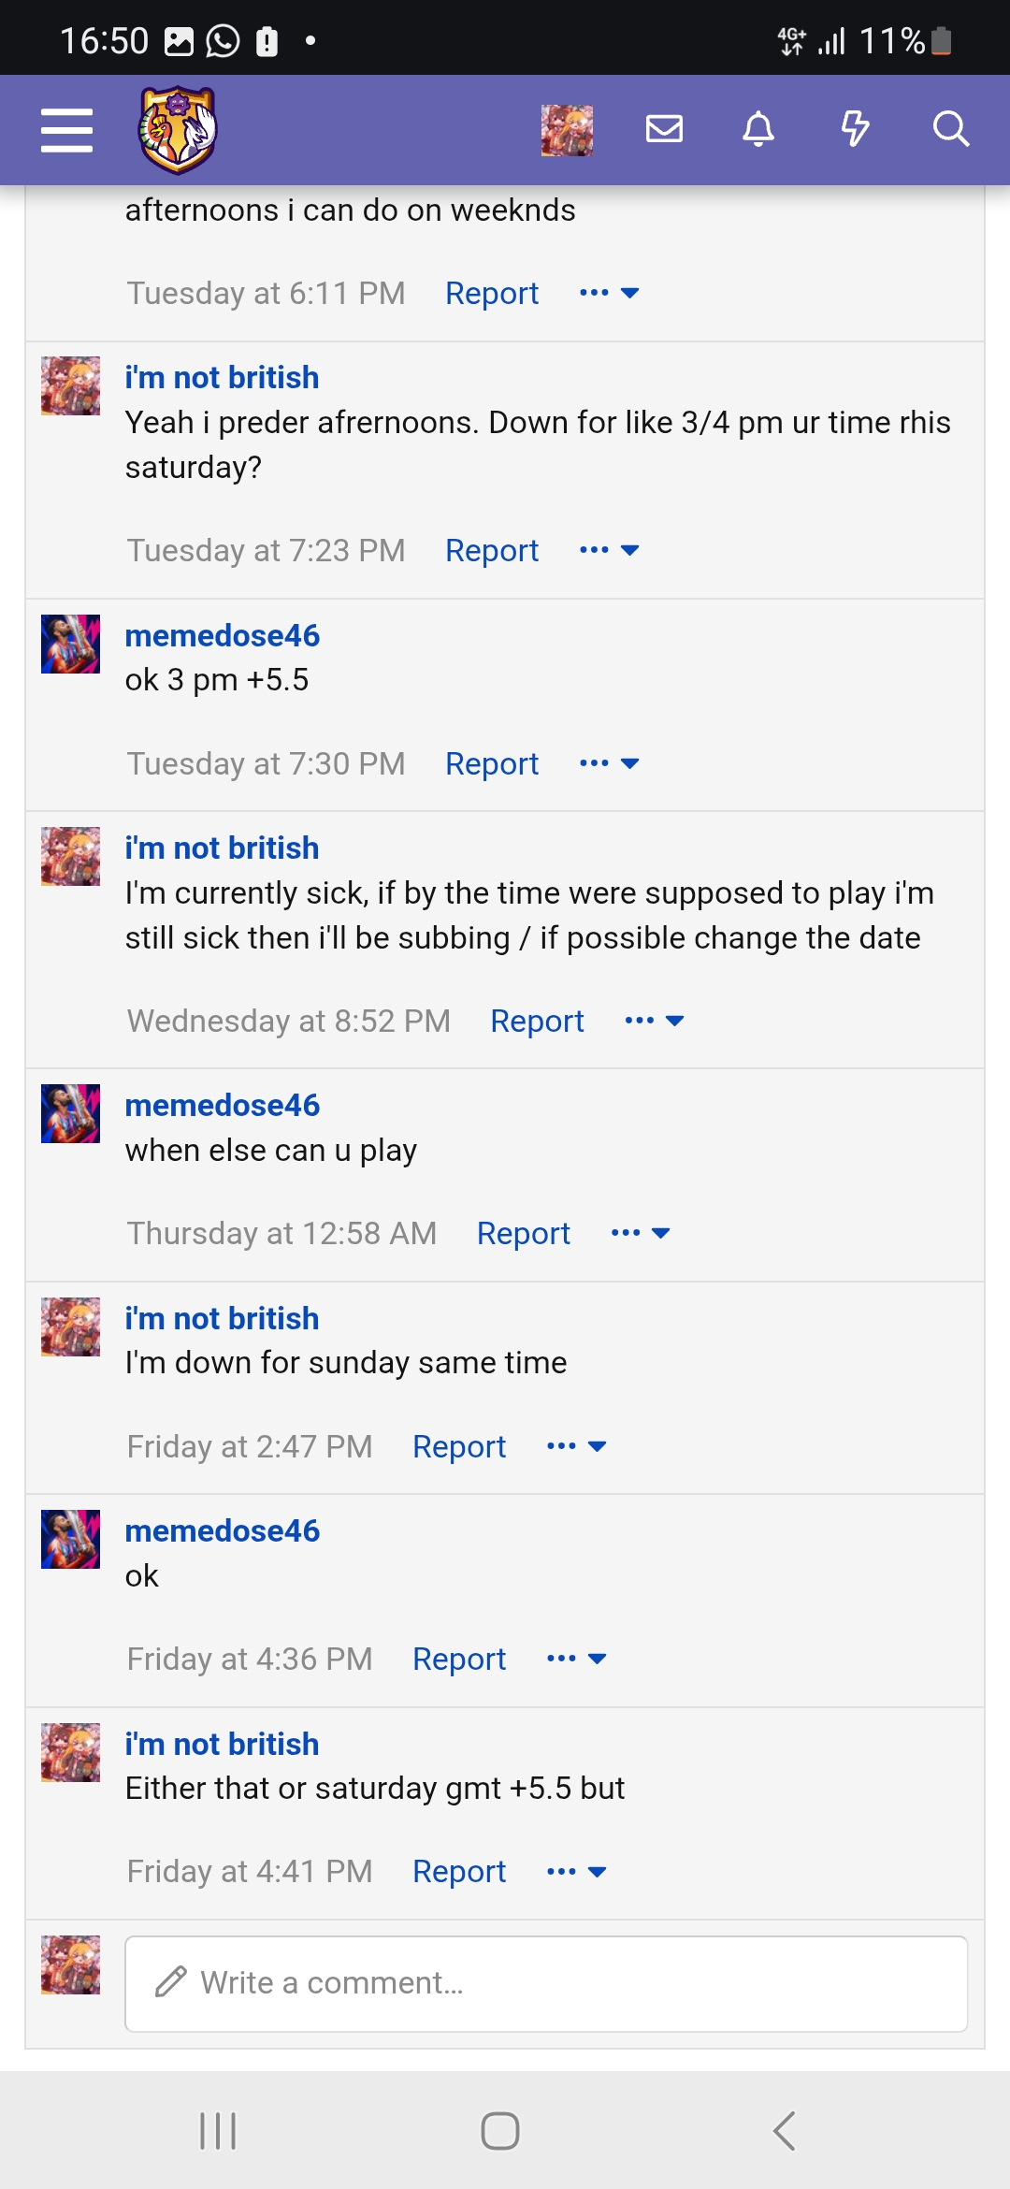Open memedose46 avatar beside 'ok' comment

point(70,1539)
